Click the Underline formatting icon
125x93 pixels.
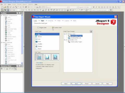(99, 7)
